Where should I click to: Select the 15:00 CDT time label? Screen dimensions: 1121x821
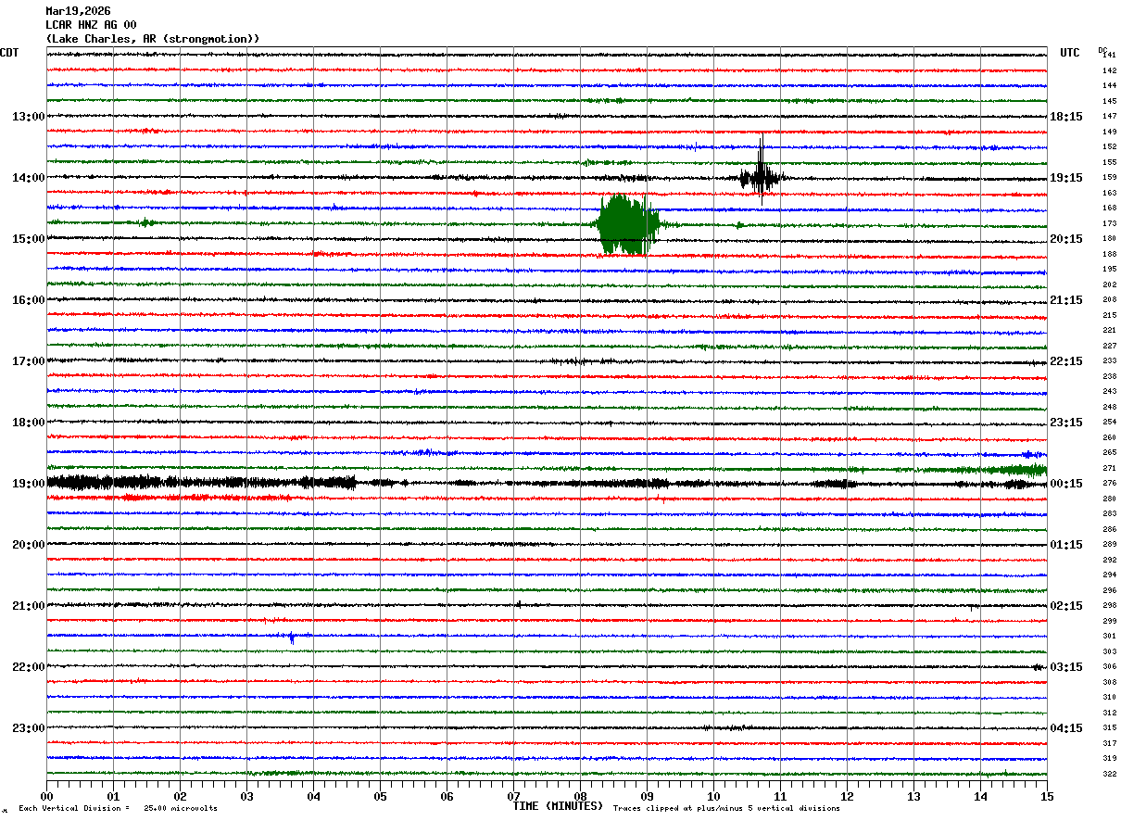coord(28,239)
